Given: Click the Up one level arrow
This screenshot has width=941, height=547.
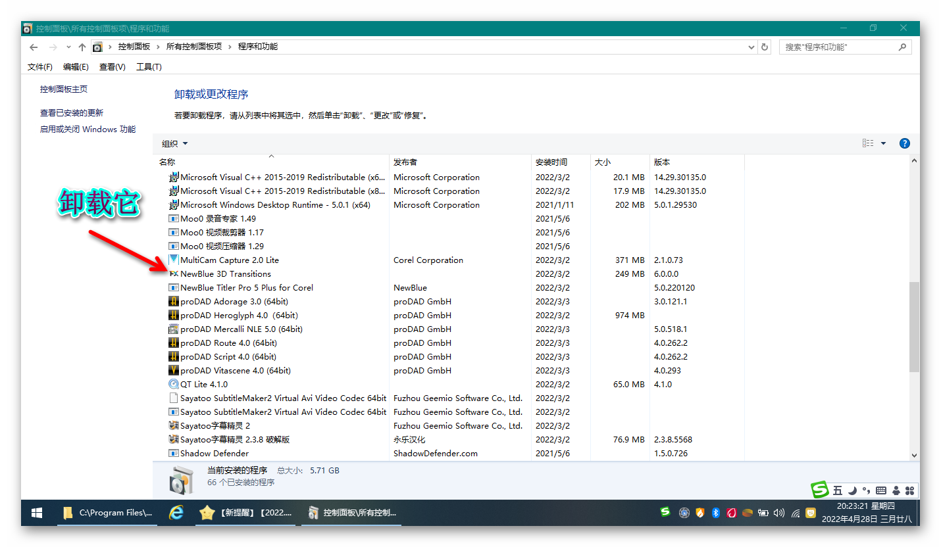Looking at the screenshot, I should coord(82,47).
